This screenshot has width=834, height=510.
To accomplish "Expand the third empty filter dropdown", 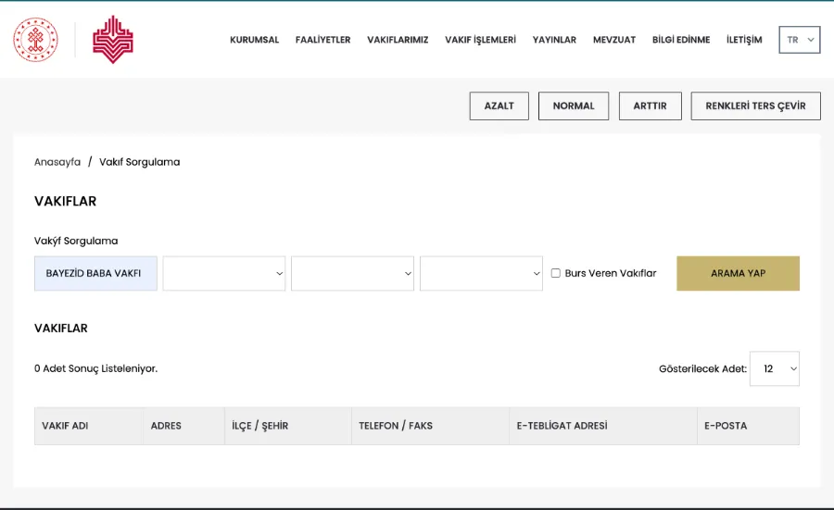I will pyautogui.click(x=481, y=273).
